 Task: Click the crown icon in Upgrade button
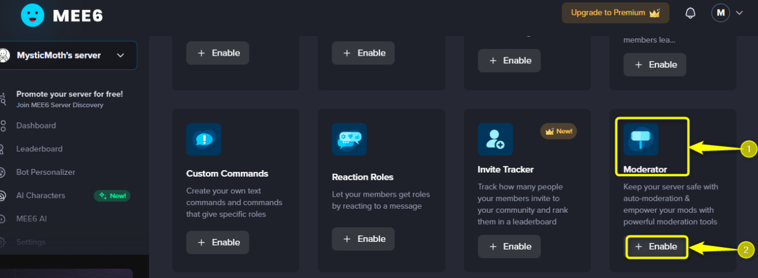(654, 12)
